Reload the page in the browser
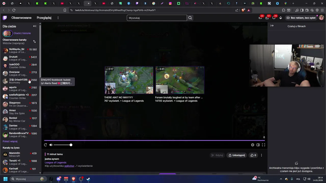 click(14, 10)
